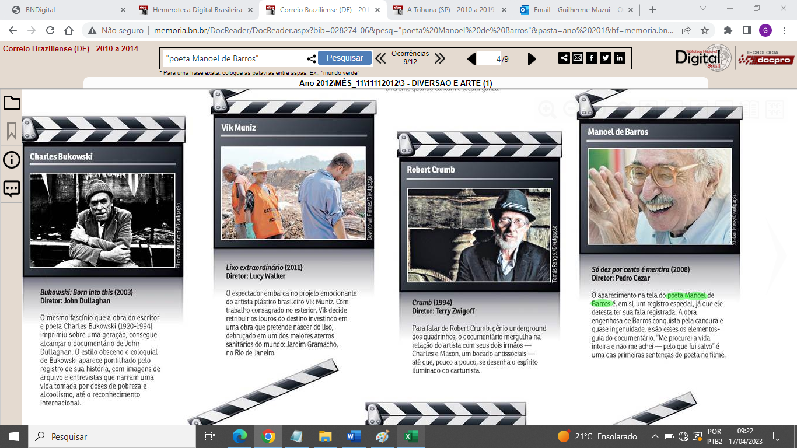Open Task View in taskbar
The image size is (797, 448).
(x=211, y=436)
